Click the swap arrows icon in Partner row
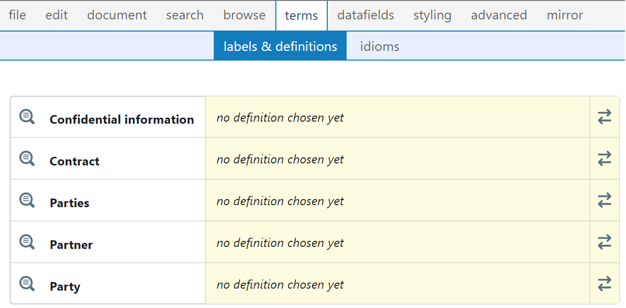626x308 pixels. tap(605, 242)
